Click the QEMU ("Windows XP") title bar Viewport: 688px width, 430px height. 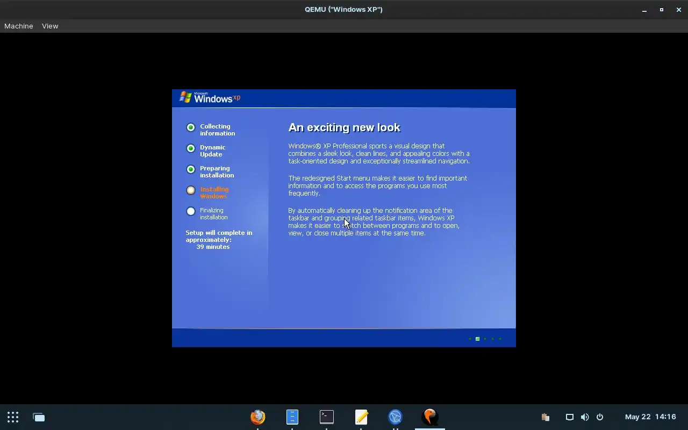(343, 9)
